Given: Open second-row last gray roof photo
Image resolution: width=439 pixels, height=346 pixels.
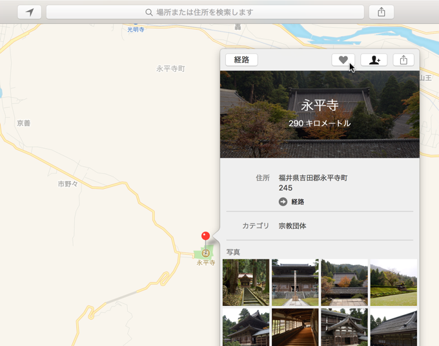Looking at the screenshot, I should 394,327.
